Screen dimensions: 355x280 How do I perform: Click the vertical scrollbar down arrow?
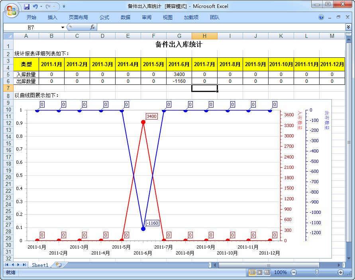point(349,258)
